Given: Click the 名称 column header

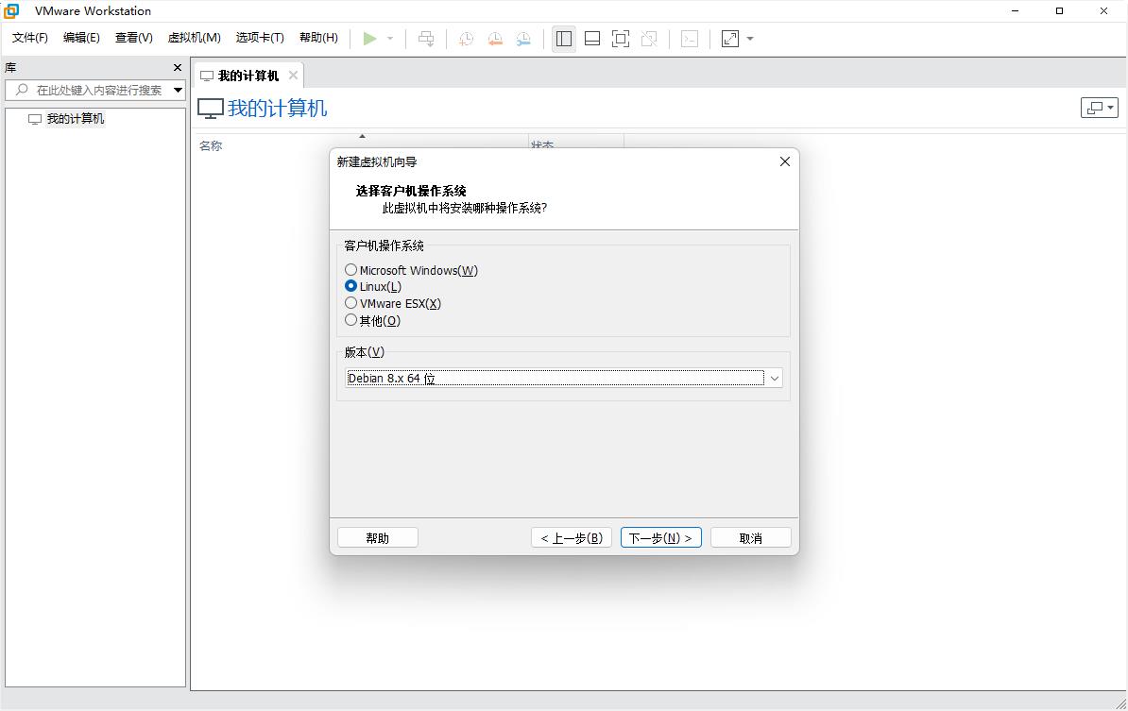Looking at the screenshot, I should point(211,146).
